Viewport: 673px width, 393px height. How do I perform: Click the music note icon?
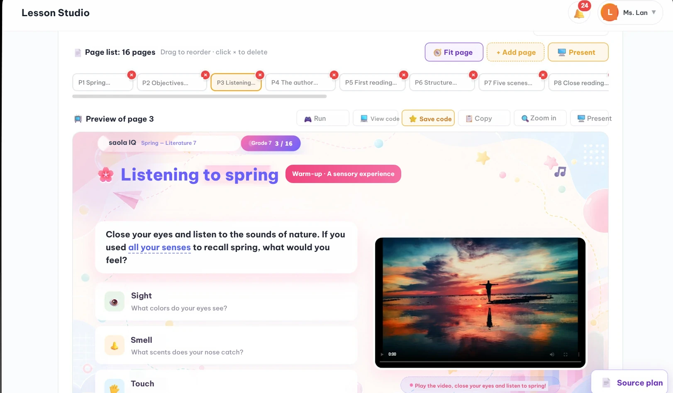pyautogui.click(x=561, y=171)
